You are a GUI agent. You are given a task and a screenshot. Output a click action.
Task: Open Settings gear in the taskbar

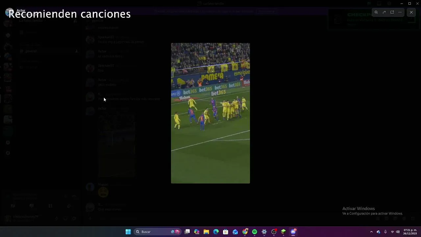tap(264, 232)
